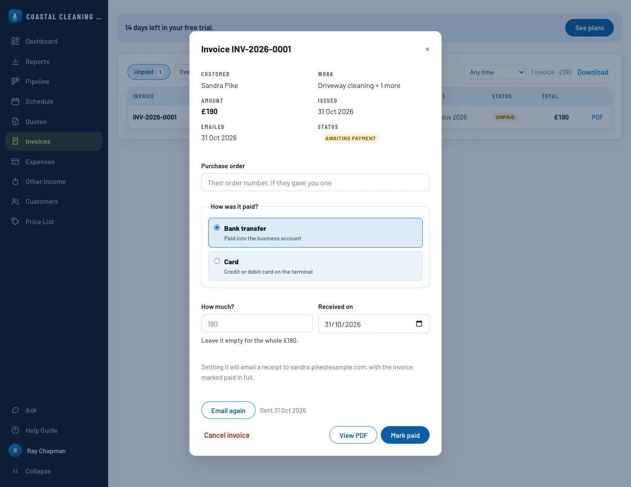
Task: Click the AWAITING PAYMENT status badge
Action: (351, 138)
